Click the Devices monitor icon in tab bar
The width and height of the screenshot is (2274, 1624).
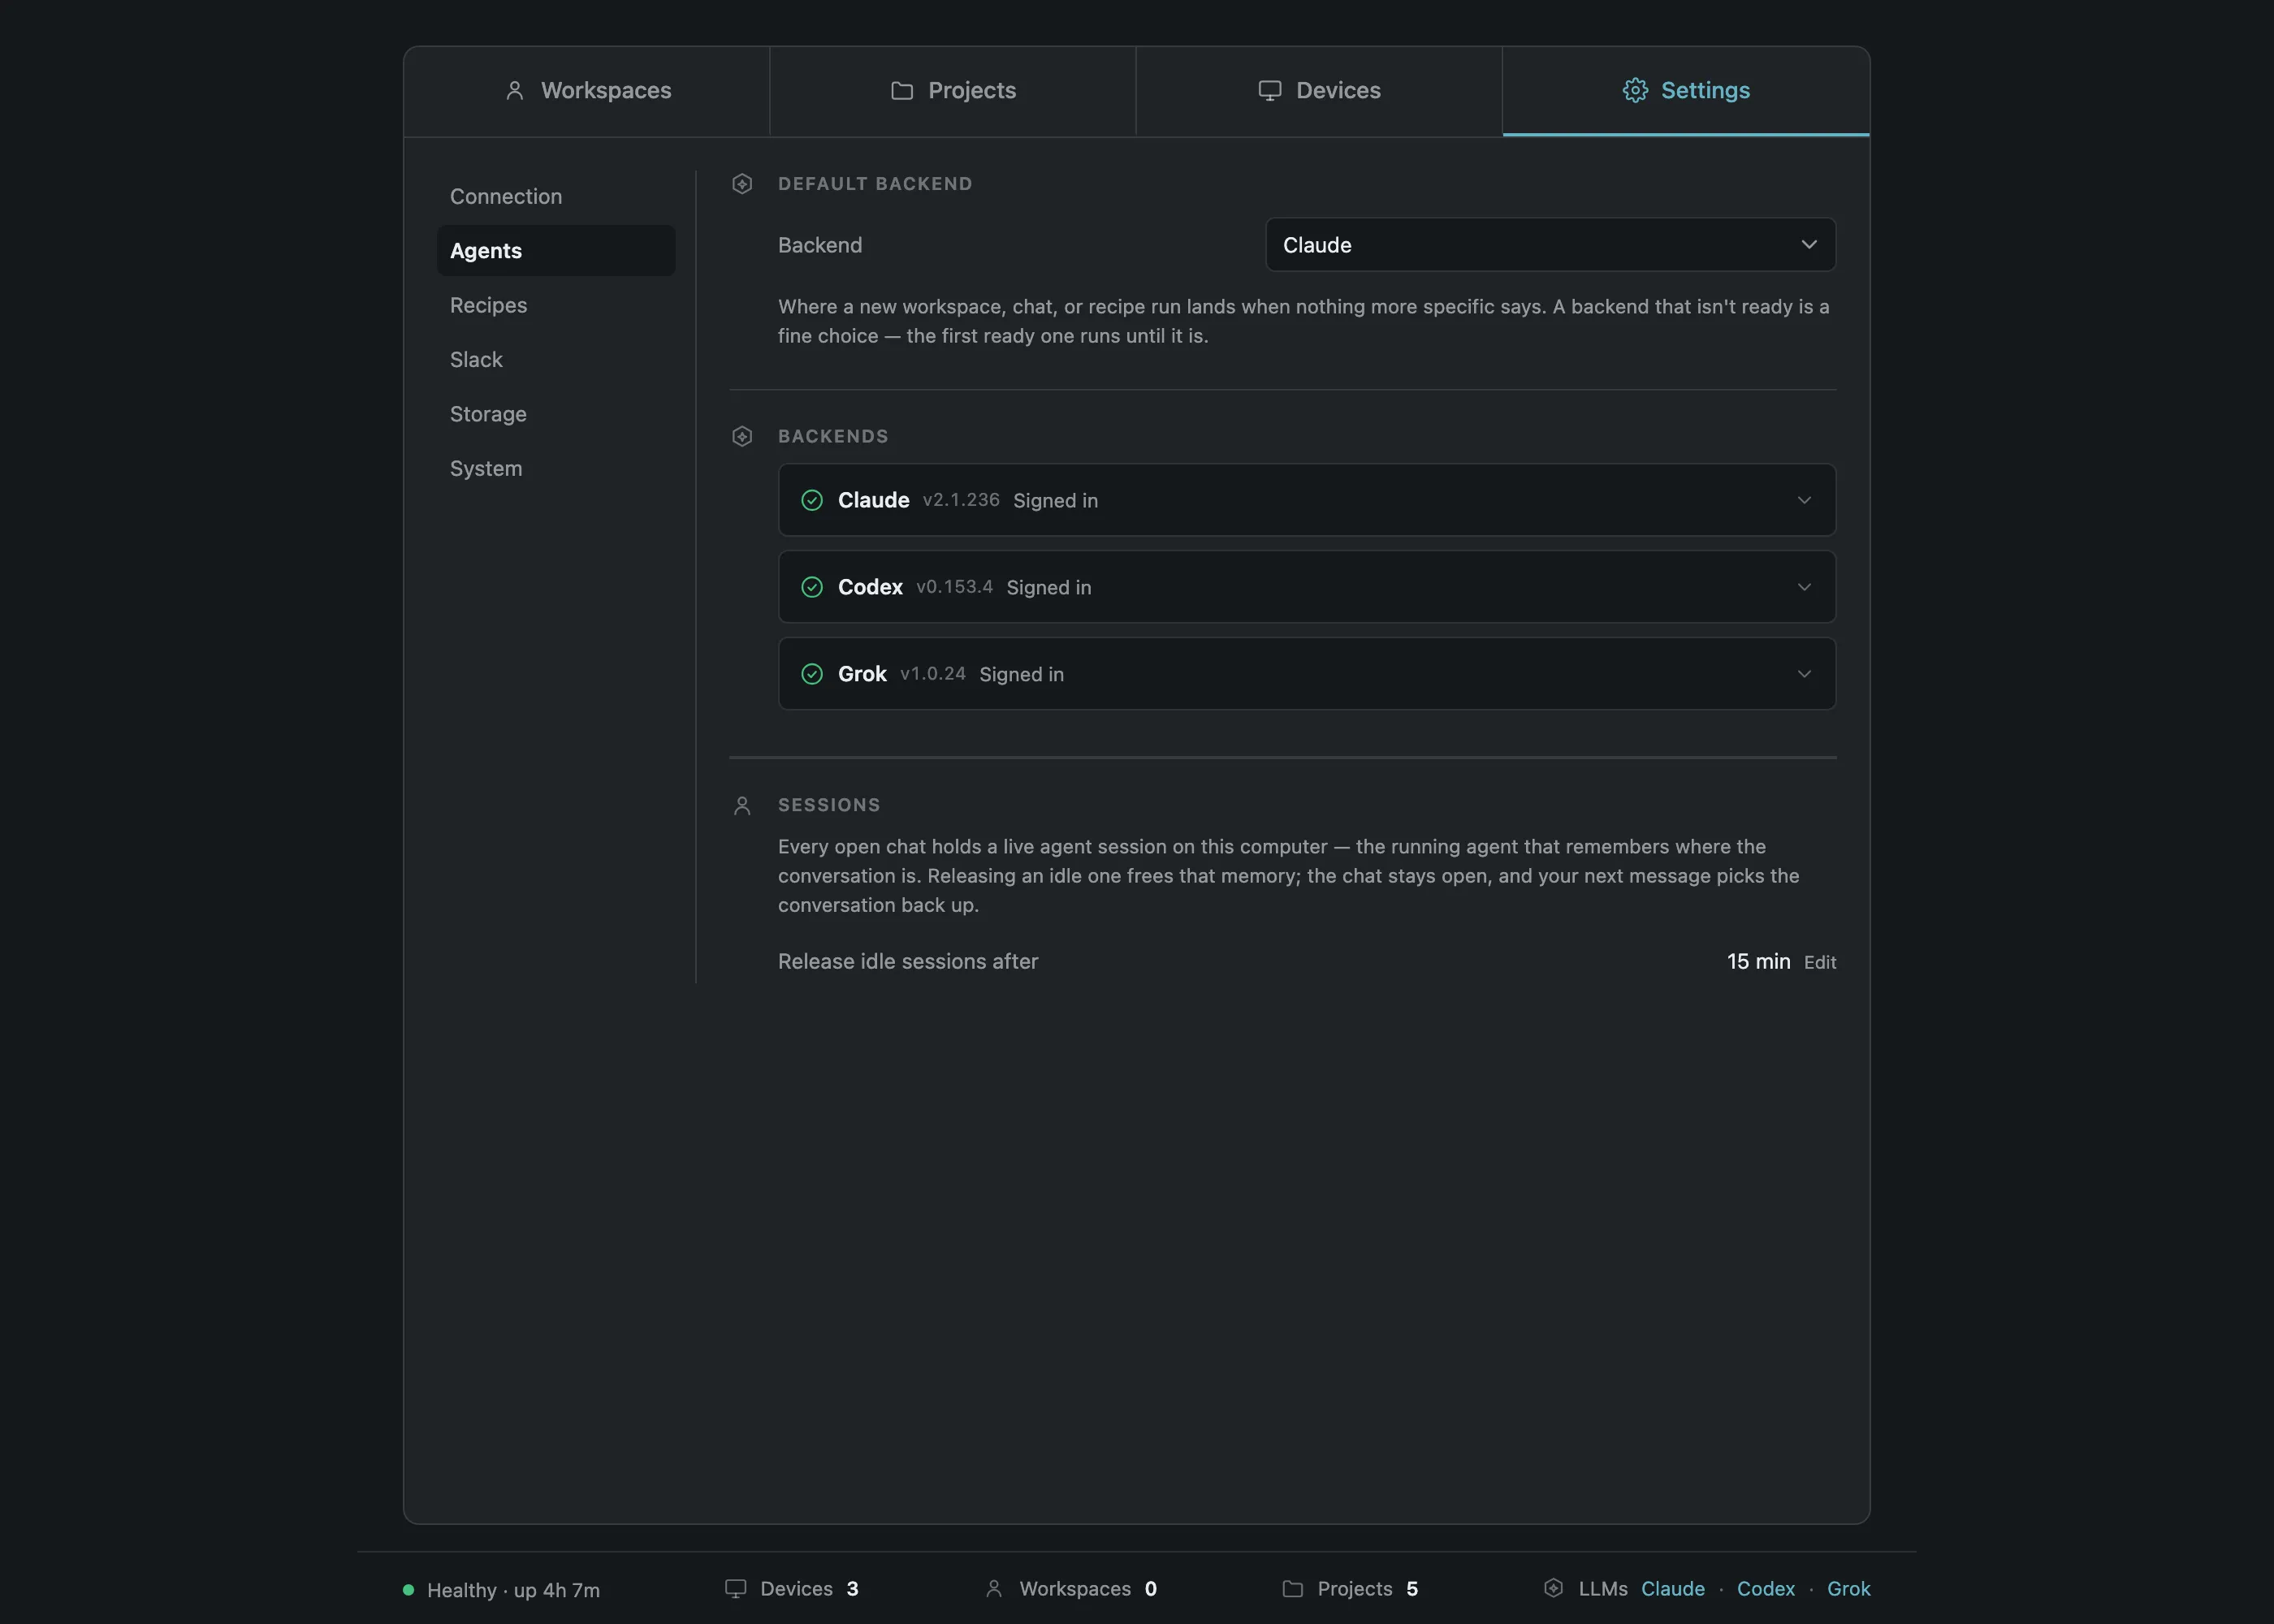point(1270,91)
